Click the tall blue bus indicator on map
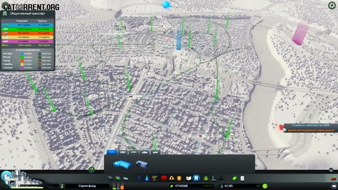This screenshot has height=190, width=338. (x=179, y=39)
